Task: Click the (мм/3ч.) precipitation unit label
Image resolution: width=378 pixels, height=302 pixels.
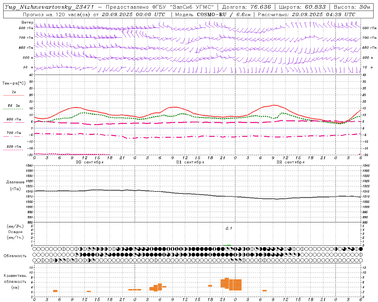Action: point(15,226)
